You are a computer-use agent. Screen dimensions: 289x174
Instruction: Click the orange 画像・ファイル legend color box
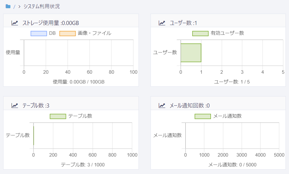(67, 34)
